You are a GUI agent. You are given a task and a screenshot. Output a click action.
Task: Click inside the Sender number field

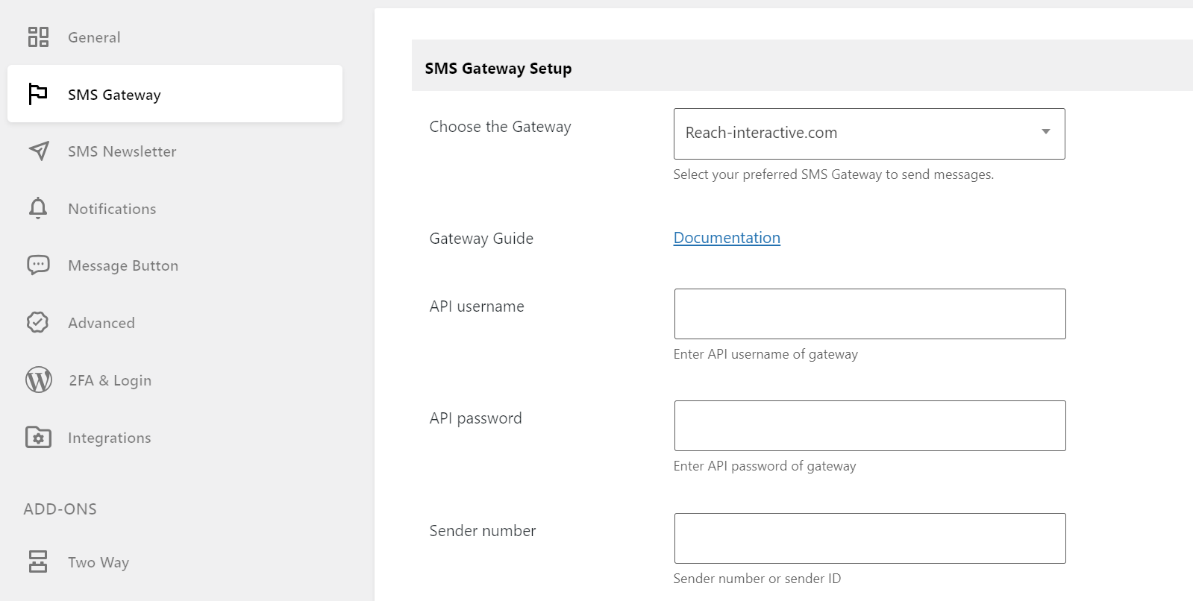(870, 538)
